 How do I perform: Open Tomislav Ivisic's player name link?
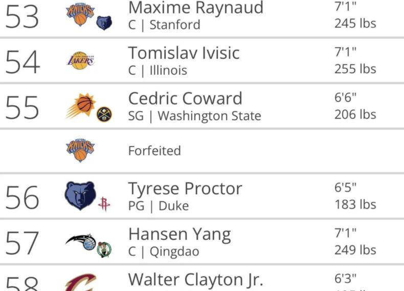(x=184, y=53)
